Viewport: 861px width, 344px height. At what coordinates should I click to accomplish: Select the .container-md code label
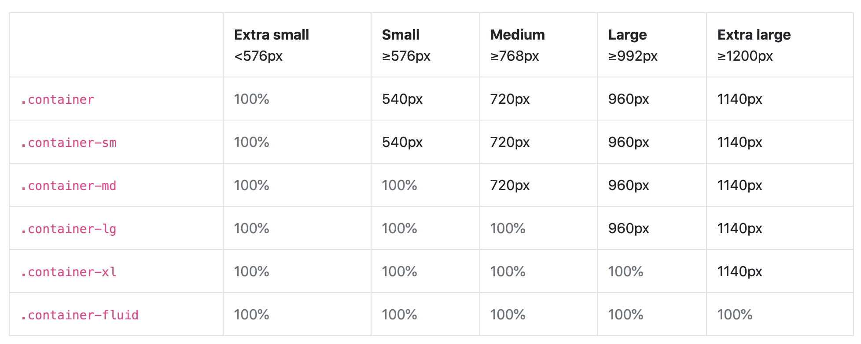[68, 186]
